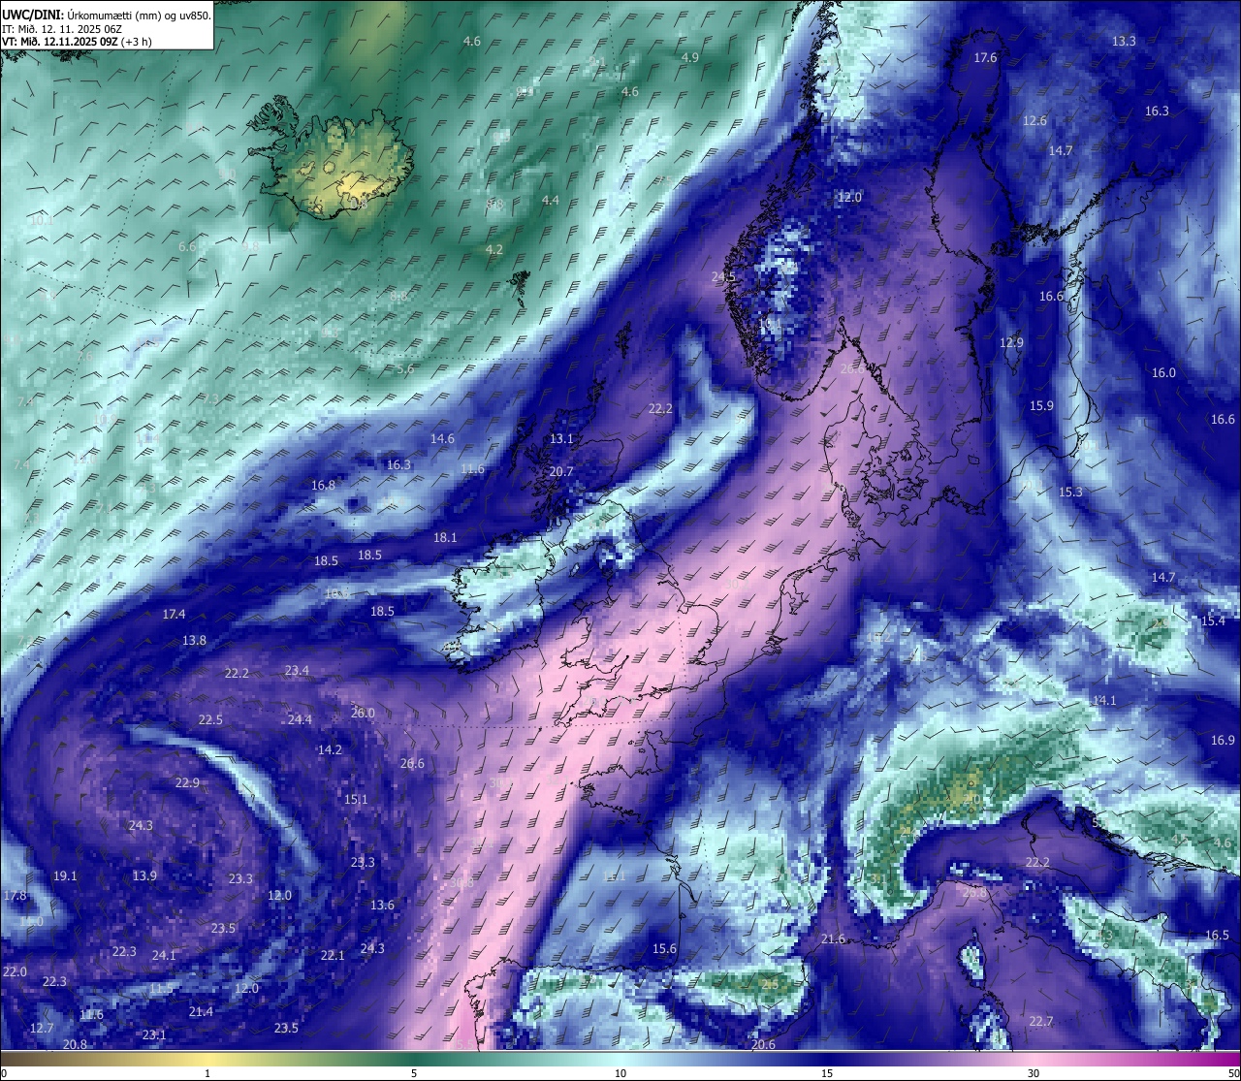The height and width of the screenshot is (1081, 1241).
Task: Click the map value 14.1
Action: pyautogui.click(x=1104, y=700)
